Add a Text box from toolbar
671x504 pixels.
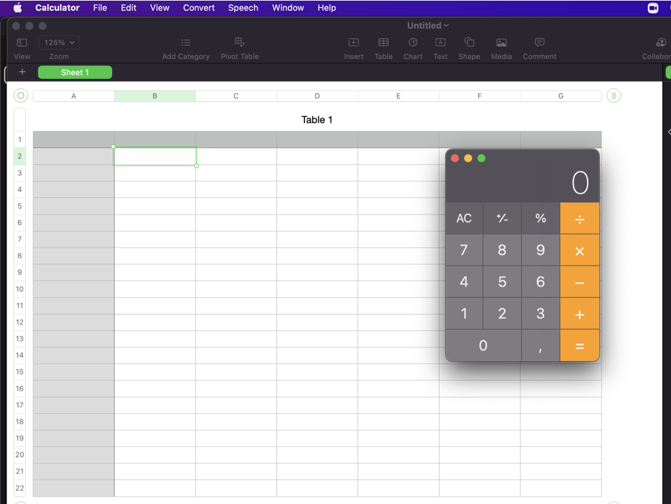point(440,42)
